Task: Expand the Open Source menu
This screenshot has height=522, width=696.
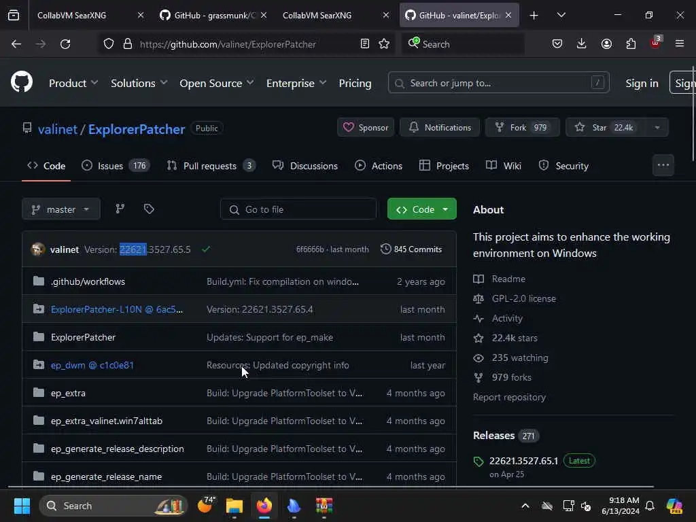Action: point(217,83)
